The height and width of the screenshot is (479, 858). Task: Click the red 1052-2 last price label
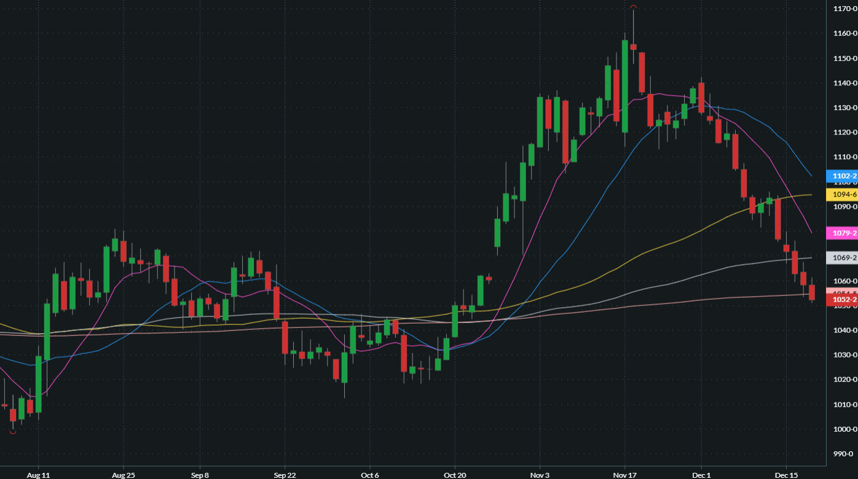(842, 300)
